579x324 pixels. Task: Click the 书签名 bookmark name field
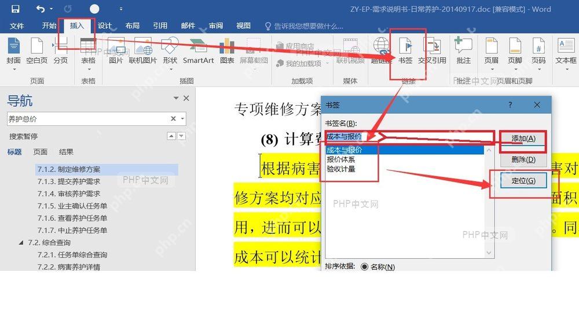(409, 137)
